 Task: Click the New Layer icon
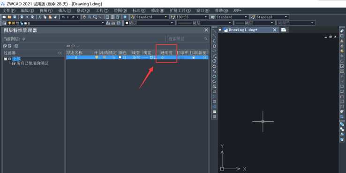68,46
